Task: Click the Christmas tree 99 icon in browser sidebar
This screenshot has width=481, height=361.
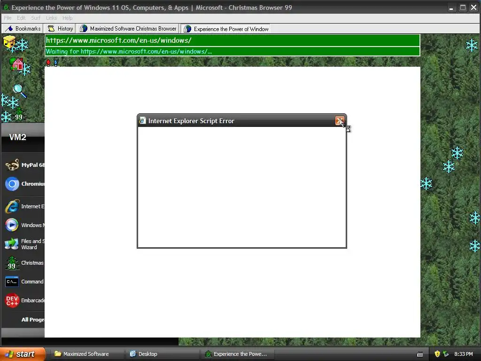Action: [19, 115]
